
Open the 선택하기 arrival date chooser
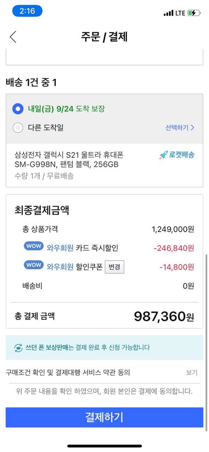coord(180,127)
